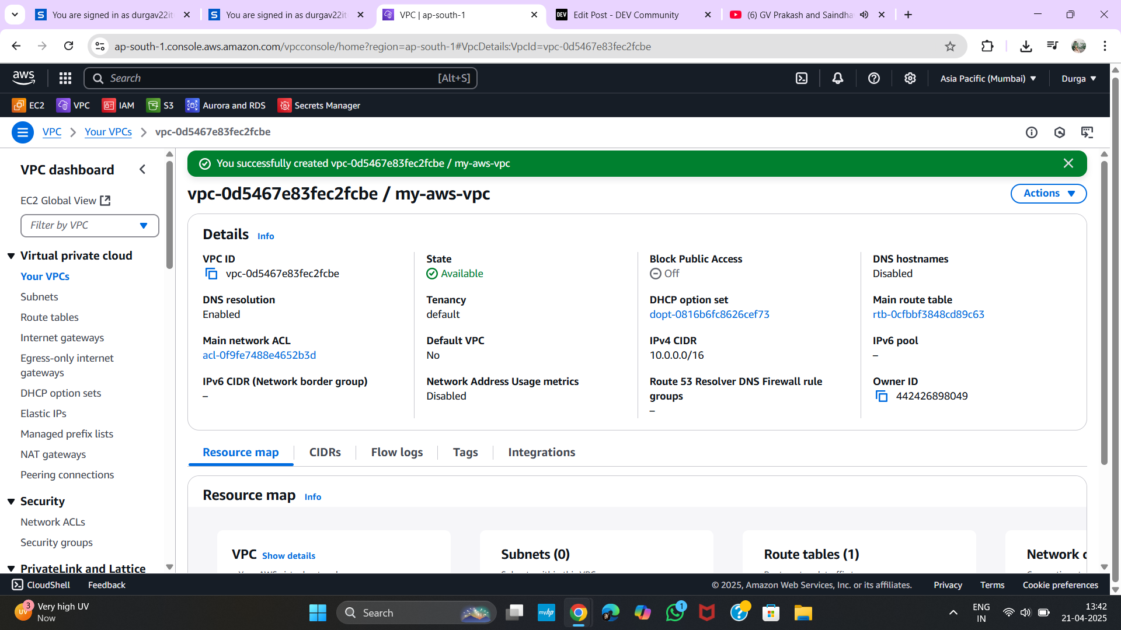The height and width of the screenshot is (630, 1121).
Task: Open the info panel icon near breadcrumb
Action: point(1032,132)
